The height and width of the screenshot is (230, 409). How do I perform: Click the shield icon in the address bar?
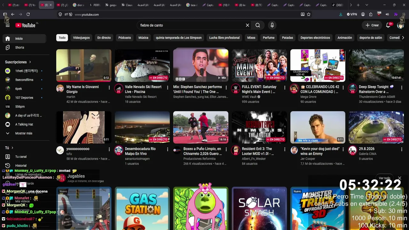tap(60, 14)
